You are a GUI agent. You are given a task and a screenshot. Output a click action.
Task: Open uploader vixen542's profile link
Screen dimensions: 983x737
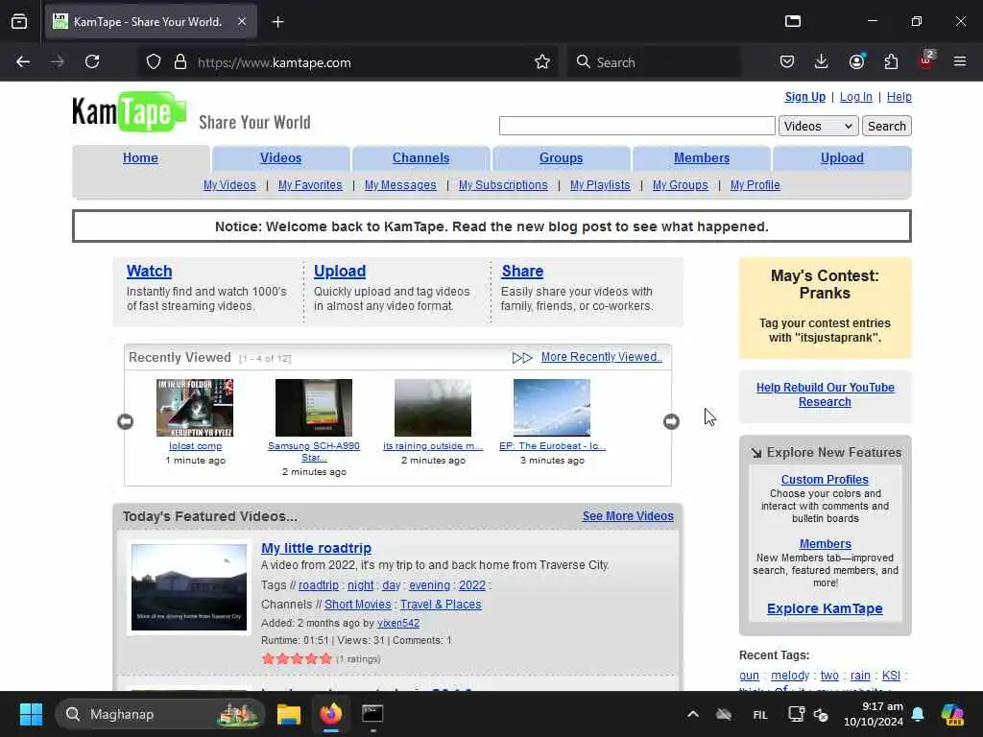coord(398,623)
